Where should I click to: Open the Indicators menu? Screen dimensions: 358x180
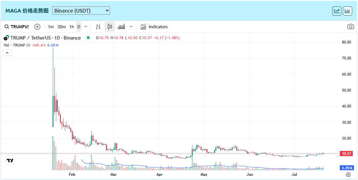(x=154, y=27)
